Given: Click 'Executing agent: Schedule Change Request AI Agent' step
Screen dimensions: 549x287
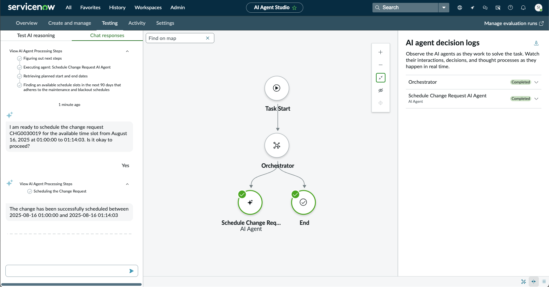Looking at the screenshot, I should [x=67, y=67].
